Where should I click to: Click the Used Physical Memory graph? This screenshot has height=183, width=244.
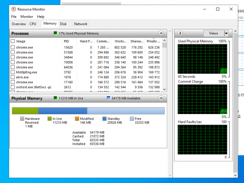(x=203, y=59)
